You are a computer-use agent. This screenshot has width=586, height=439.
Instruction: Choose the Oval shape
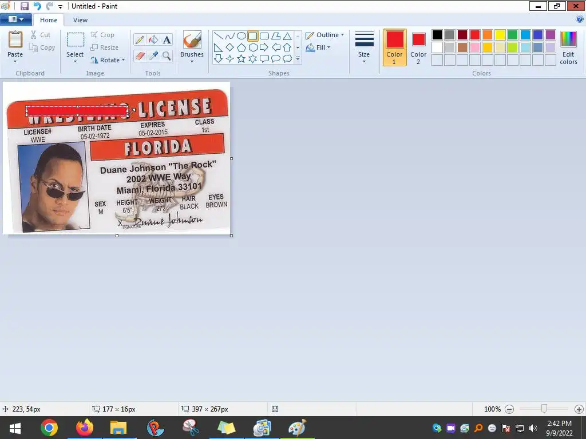coord(241,36)
